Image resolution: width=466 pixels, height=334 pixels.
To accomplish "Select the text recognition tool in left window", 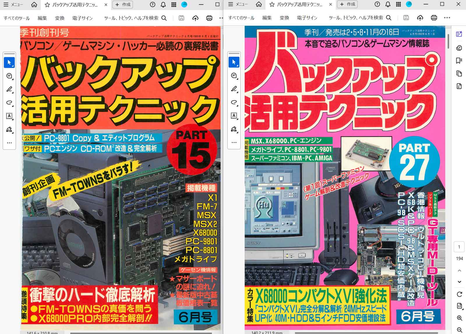I will [x=9, y=116].
